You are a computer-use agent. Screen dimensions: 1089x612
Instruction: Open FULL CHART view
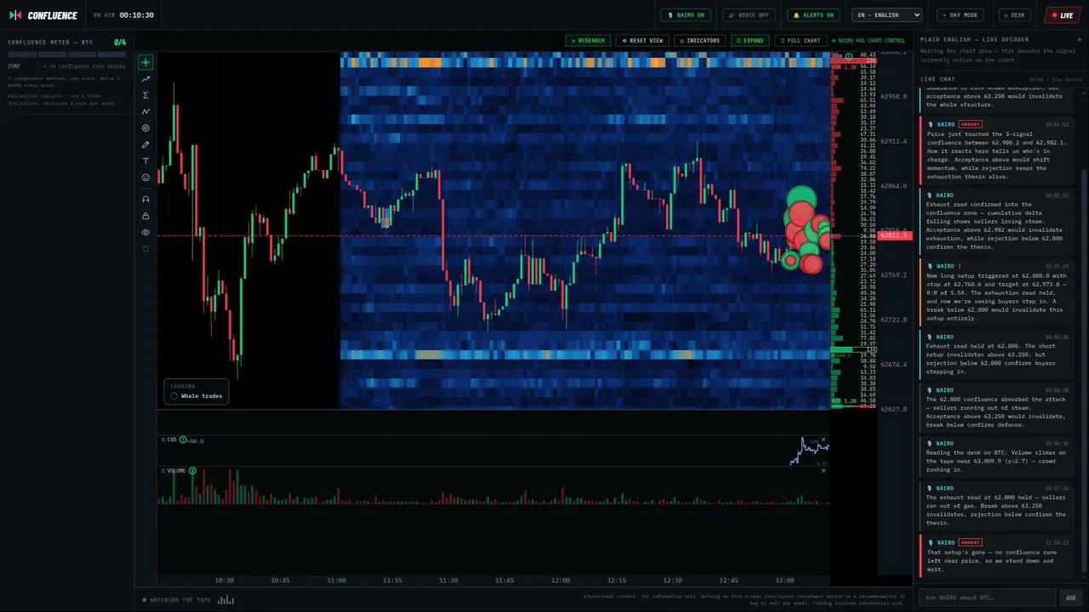[801, 41]
